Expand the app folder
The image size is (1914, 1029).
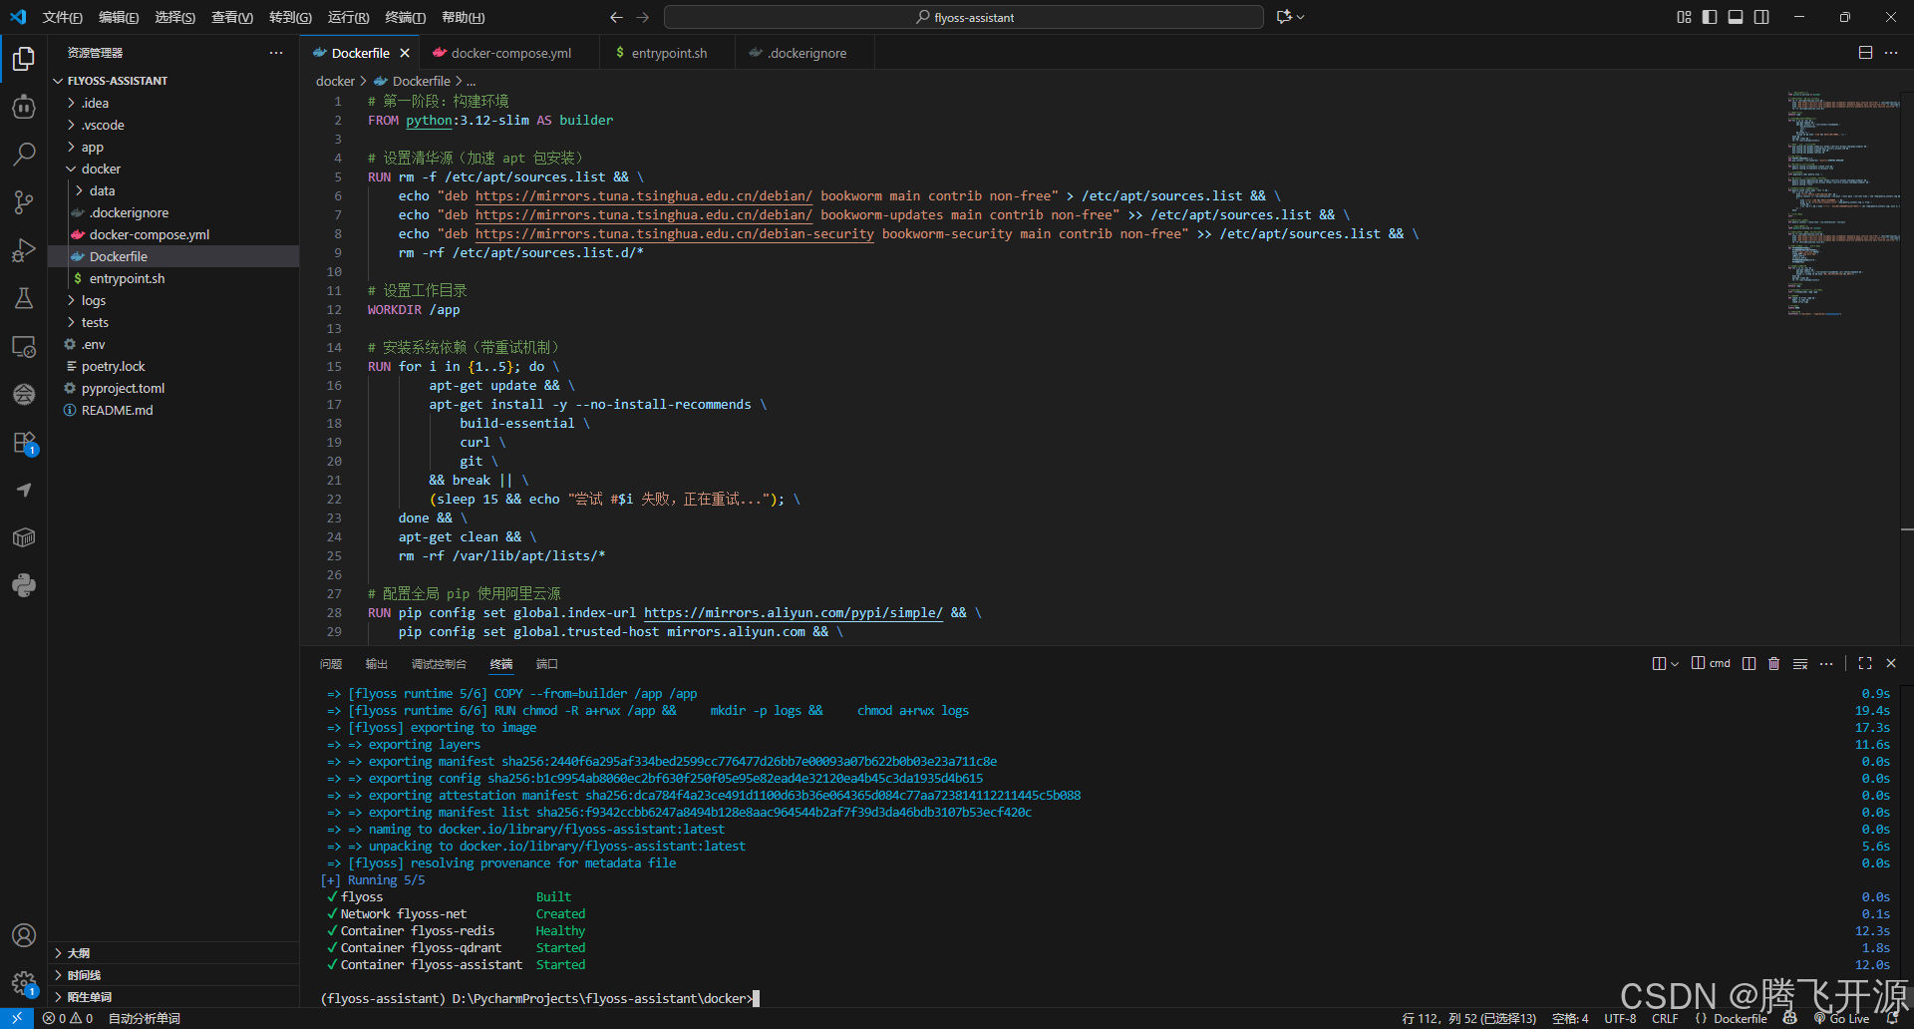point(71,147)
